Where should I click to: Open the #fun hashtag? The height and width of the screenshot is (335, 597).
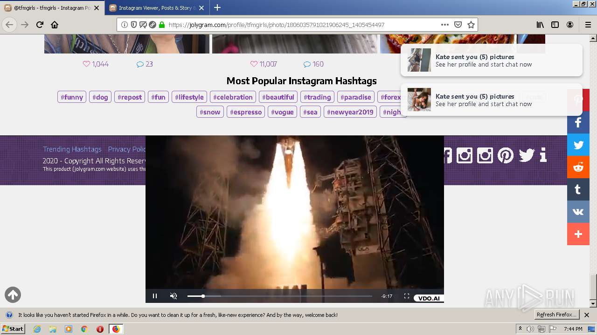coord(159,97)
